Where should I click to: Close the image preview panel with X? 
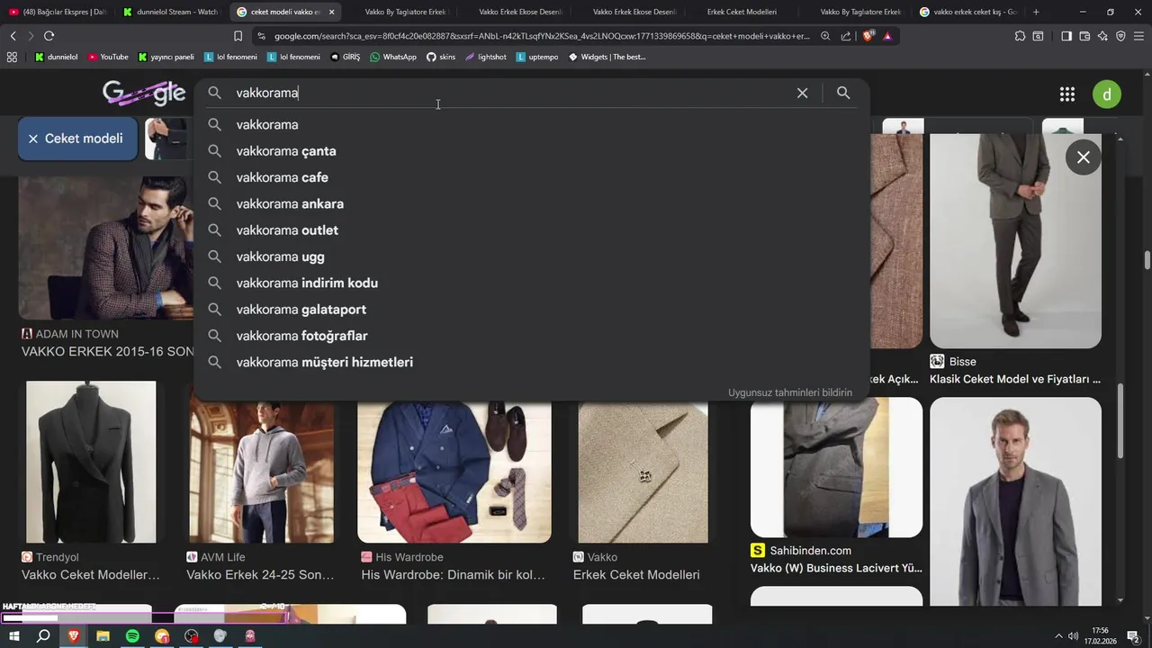pyautogui.click(x=1084, y=157)
